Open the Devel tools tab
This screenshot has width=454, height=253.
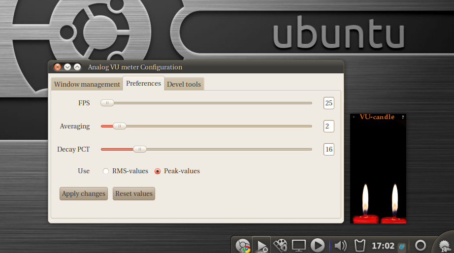click(x=184, y=84)
